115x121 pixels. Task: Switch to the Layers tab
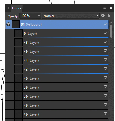[x=16, y=8]
